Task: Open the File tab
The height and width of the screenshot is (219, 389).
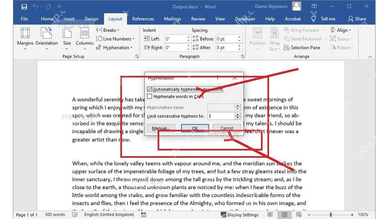Action: click(x=24, y=19)
